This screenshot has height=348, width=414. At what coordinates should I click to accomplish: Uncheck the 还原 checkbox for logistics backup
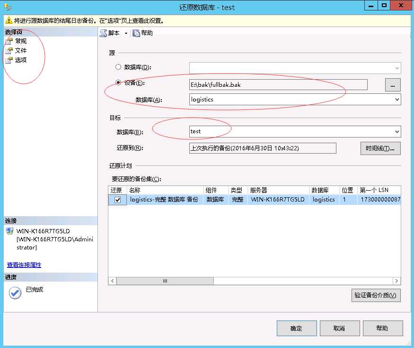tap(118, 200)
